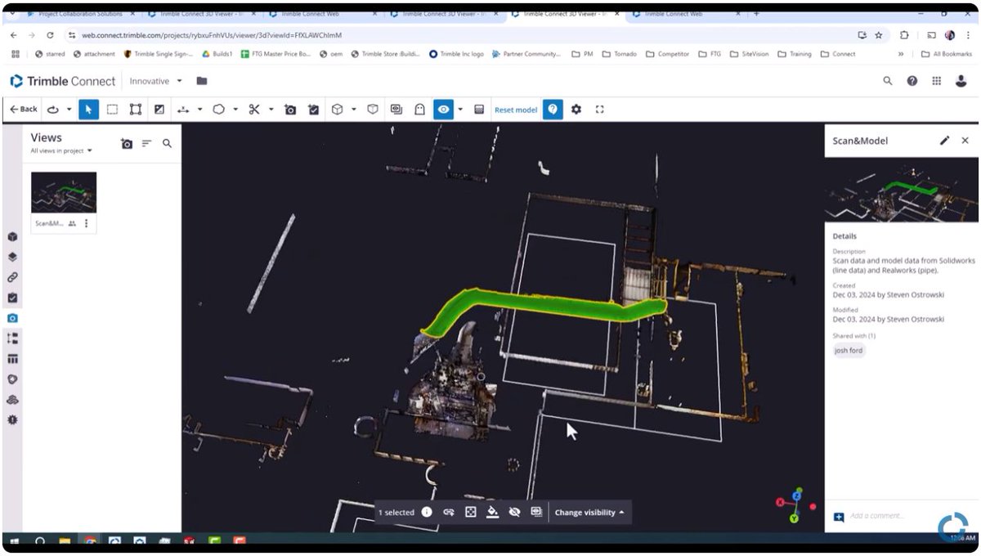Screen dimensions: 981x556
Task: Toggle fullscreen mode icon
Action: (x=599, y=109)
